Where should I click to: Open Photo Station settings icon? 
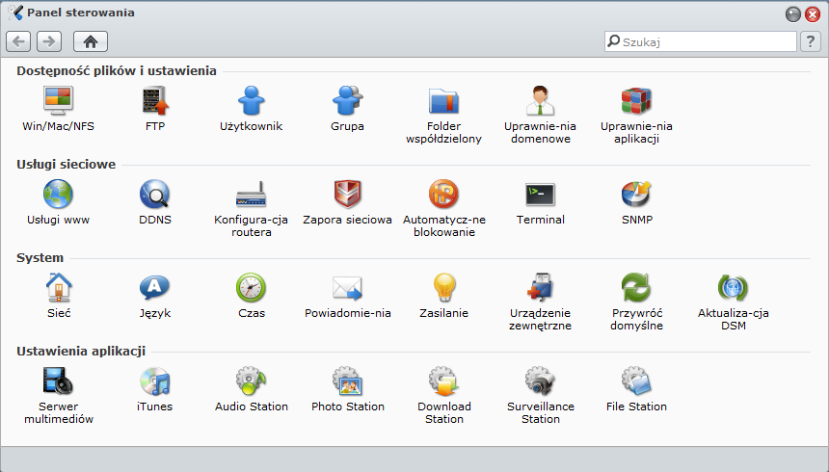tap(347, 381)
